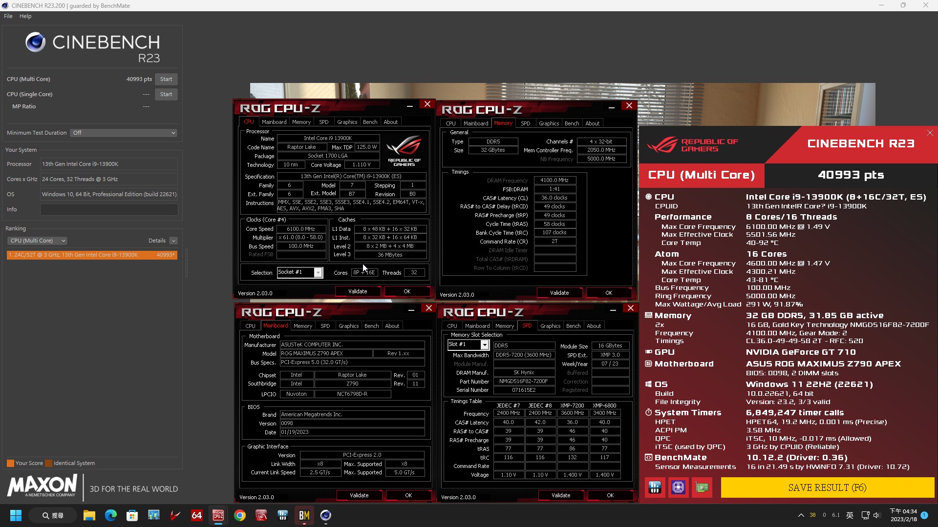
Task: Open network status tray icon
Action: 865,515
